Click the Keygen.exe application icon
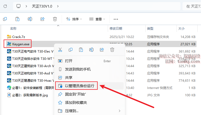This screenshot has height=115, width=201. 9,44
